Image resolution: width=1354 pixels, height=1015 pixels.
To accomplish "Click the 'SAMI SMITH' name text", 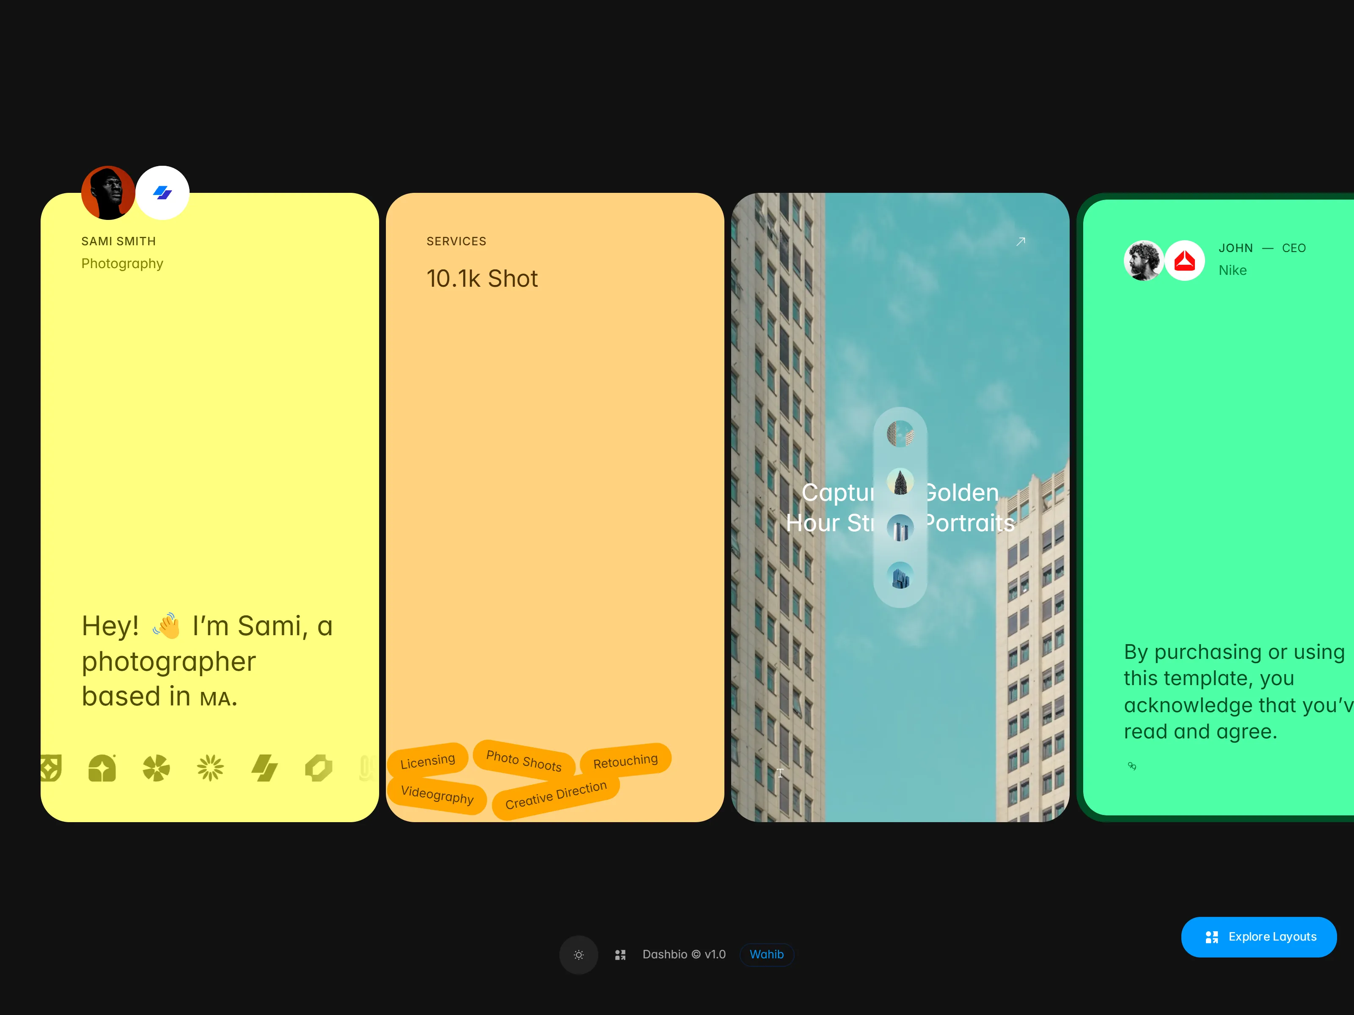I will click(x=119, y=241).
